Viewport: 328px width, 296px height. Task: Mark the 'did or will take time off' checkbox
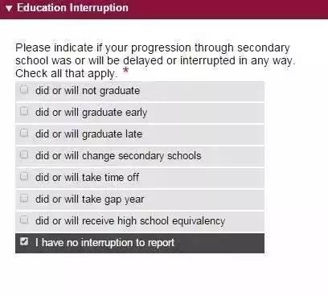coord(24,176)
